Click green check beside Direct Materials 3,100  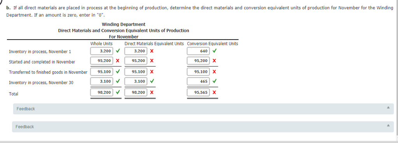click(x=152, y=81)
